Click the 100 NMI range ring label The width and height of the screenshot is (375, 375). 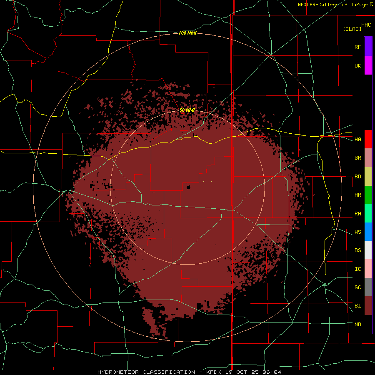(187, 33)
